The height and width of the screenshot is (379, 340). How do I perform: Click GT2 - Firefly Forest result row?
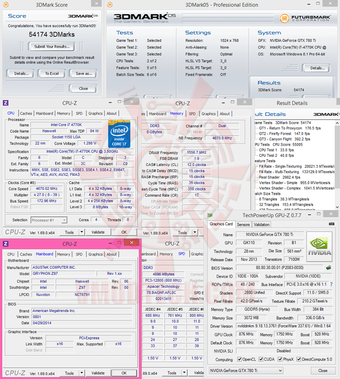(x=284, y=134)
